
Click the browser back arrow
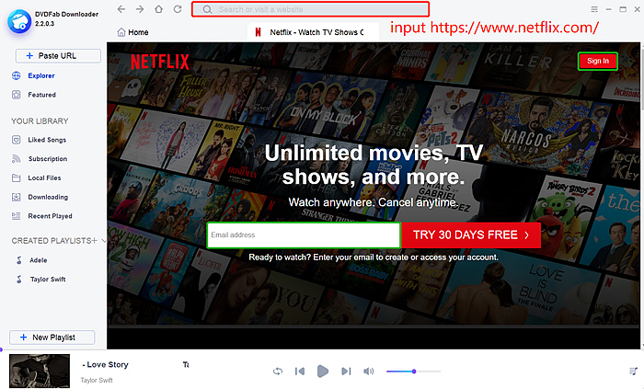tap(121, 9)
